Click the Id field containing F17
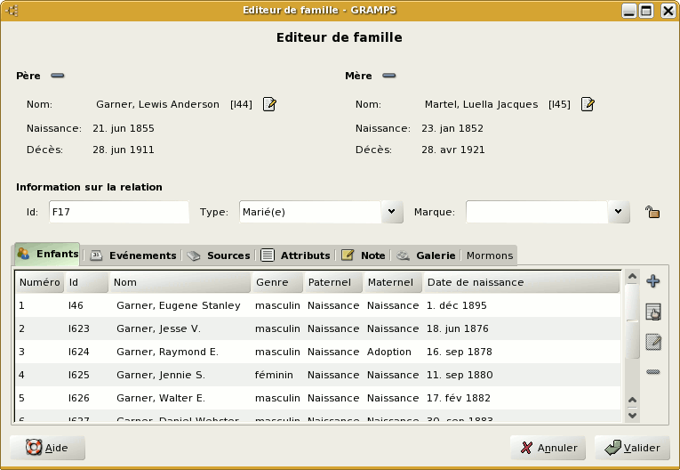The width and height of the screenshot is (680, 470). pyautogui.click(x=118, y=212)
